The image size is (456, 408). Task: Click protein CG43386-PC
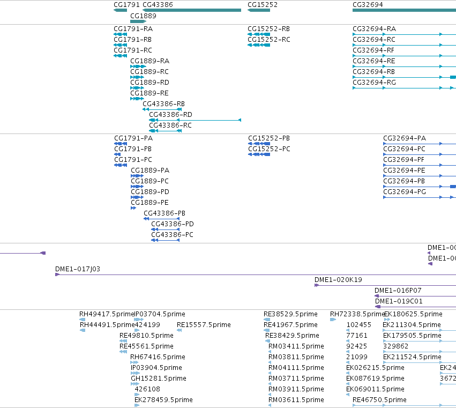tap(172, 235)
